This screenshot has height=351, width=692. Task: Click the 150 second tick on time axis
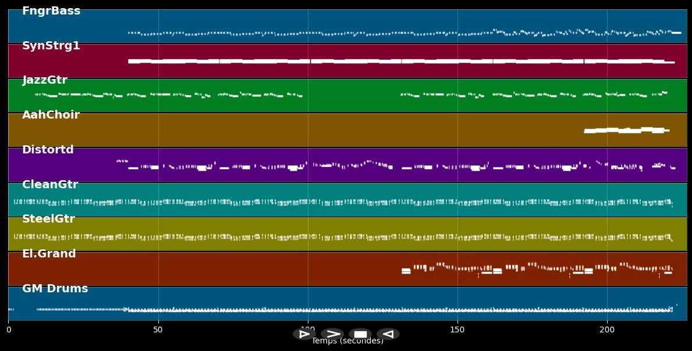pyautogui.click(x=457, y=330)
